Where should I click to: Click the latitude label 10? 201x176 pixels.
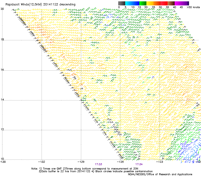[x=2, y=159]
